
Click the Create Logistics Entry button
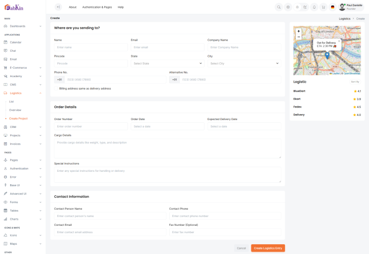[x=268, y=248]
